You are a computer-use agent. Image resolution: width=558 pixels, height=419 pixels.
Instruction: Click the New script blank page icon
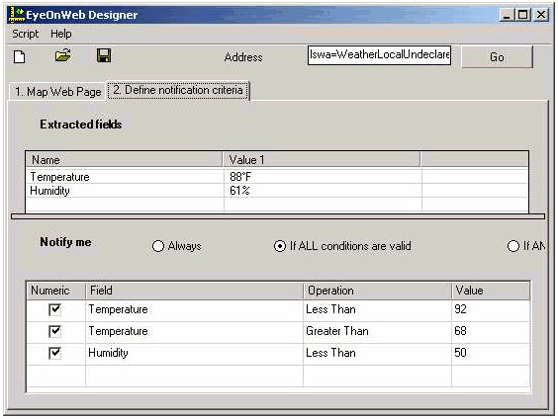pyautogui.click(x=20, y=56)
